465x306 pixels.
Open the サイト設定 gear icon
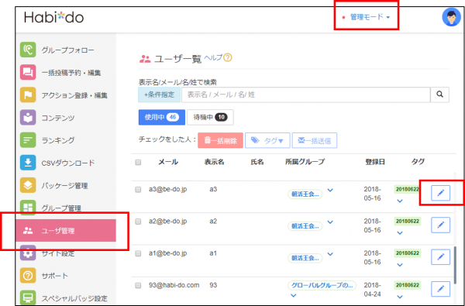(x=28, y=253)
